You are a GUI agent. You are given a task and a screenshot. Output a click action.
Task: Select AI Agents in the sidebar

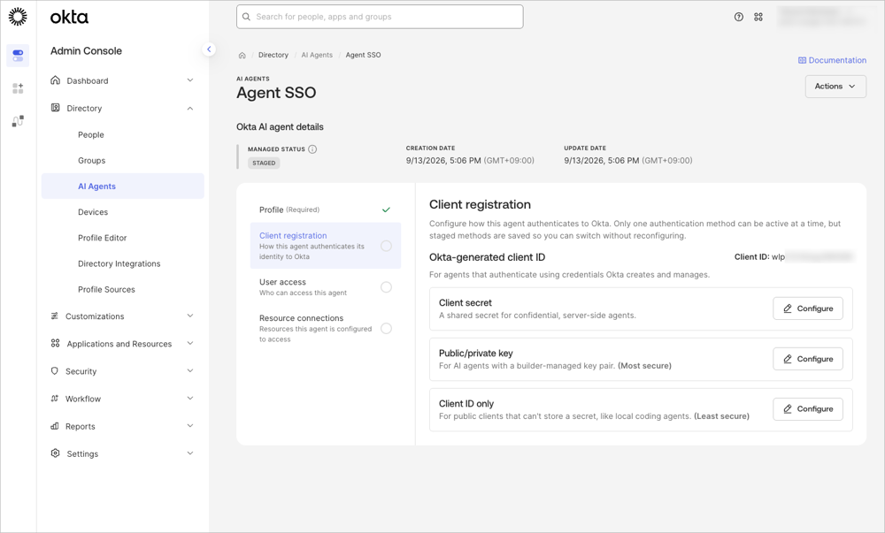point(122,186)
